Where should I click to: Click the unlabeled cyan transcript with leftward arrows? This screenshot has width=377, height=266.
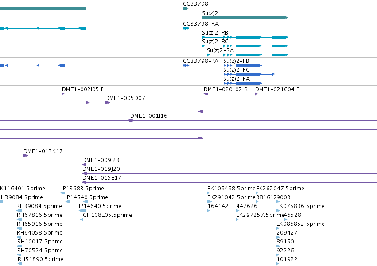[43, 28]
